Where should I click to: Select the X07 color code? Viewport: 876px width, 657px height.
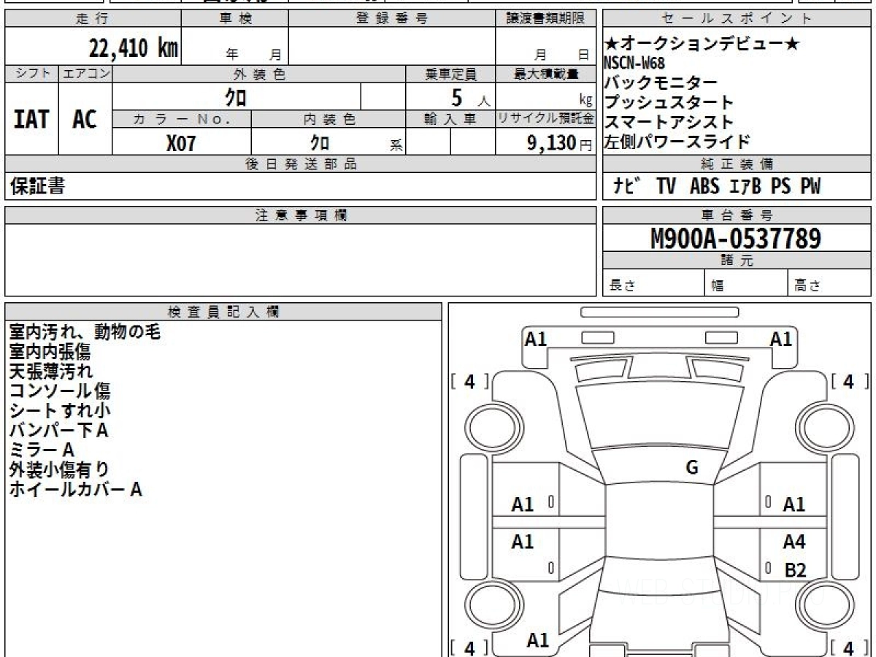point(181,143)
